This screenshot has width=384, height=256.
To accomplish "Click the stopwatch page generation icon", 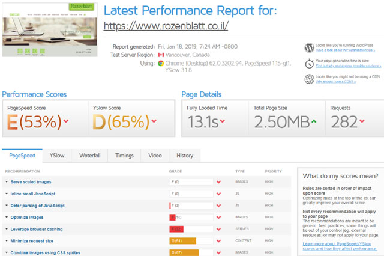I will [310, 64].
